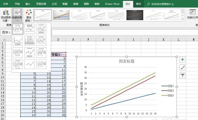Apply the fifth hatched chart style
Viewport: 198px width, 120px height.
click(116, 15)
